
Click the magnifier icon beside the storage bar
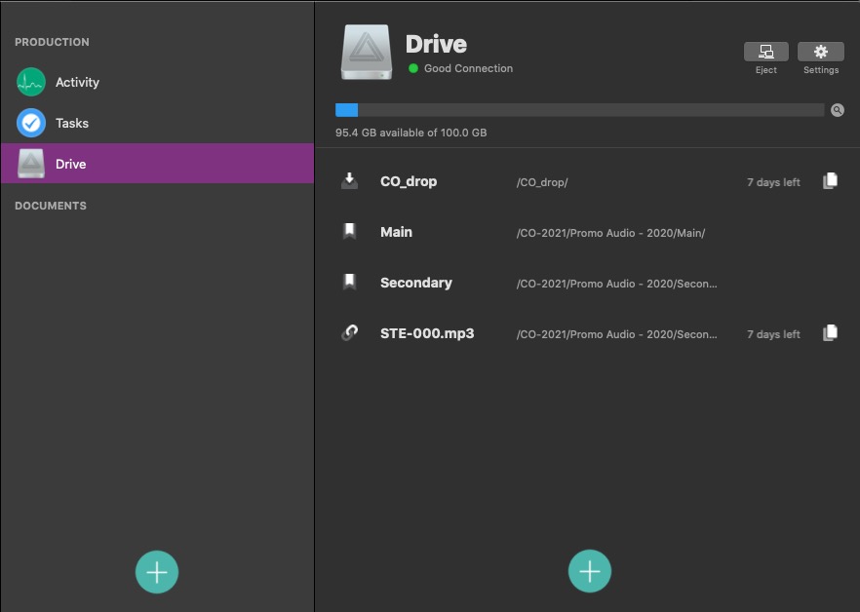(x=837, y=110)
